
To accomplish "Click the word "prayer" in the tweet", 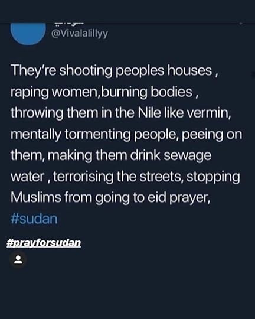I will (x=188, y=198).
